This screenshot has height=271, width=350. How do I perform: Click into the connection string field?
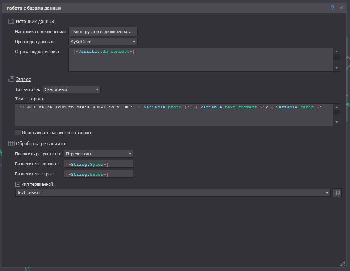coord(200,60)
